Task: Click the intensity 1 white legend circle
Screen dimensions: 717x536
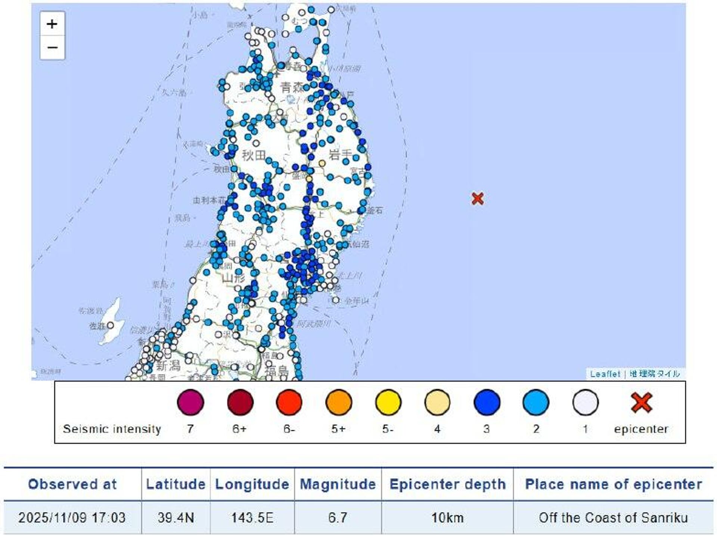Action: [585, 402]
